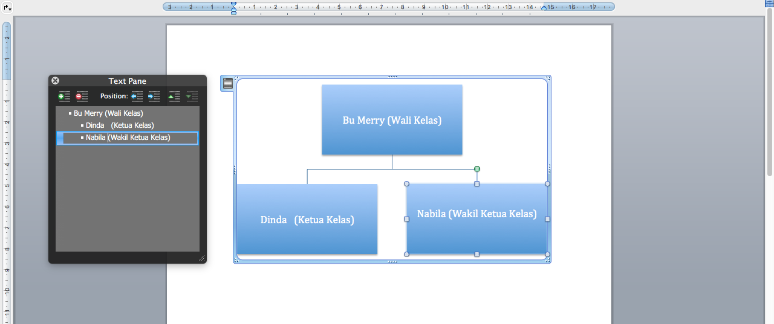Click the green rotation handle above Nabila box

pos(477,169)
